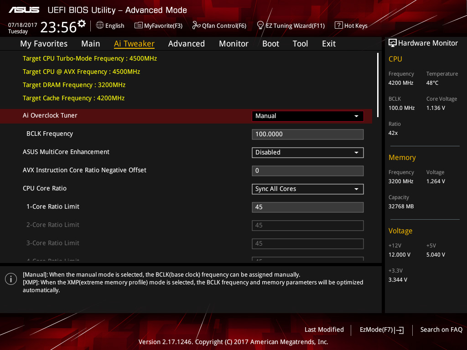This screenshot has height=350, width=467.
Task: Click the Ratio value 42x
Action: 393,133
